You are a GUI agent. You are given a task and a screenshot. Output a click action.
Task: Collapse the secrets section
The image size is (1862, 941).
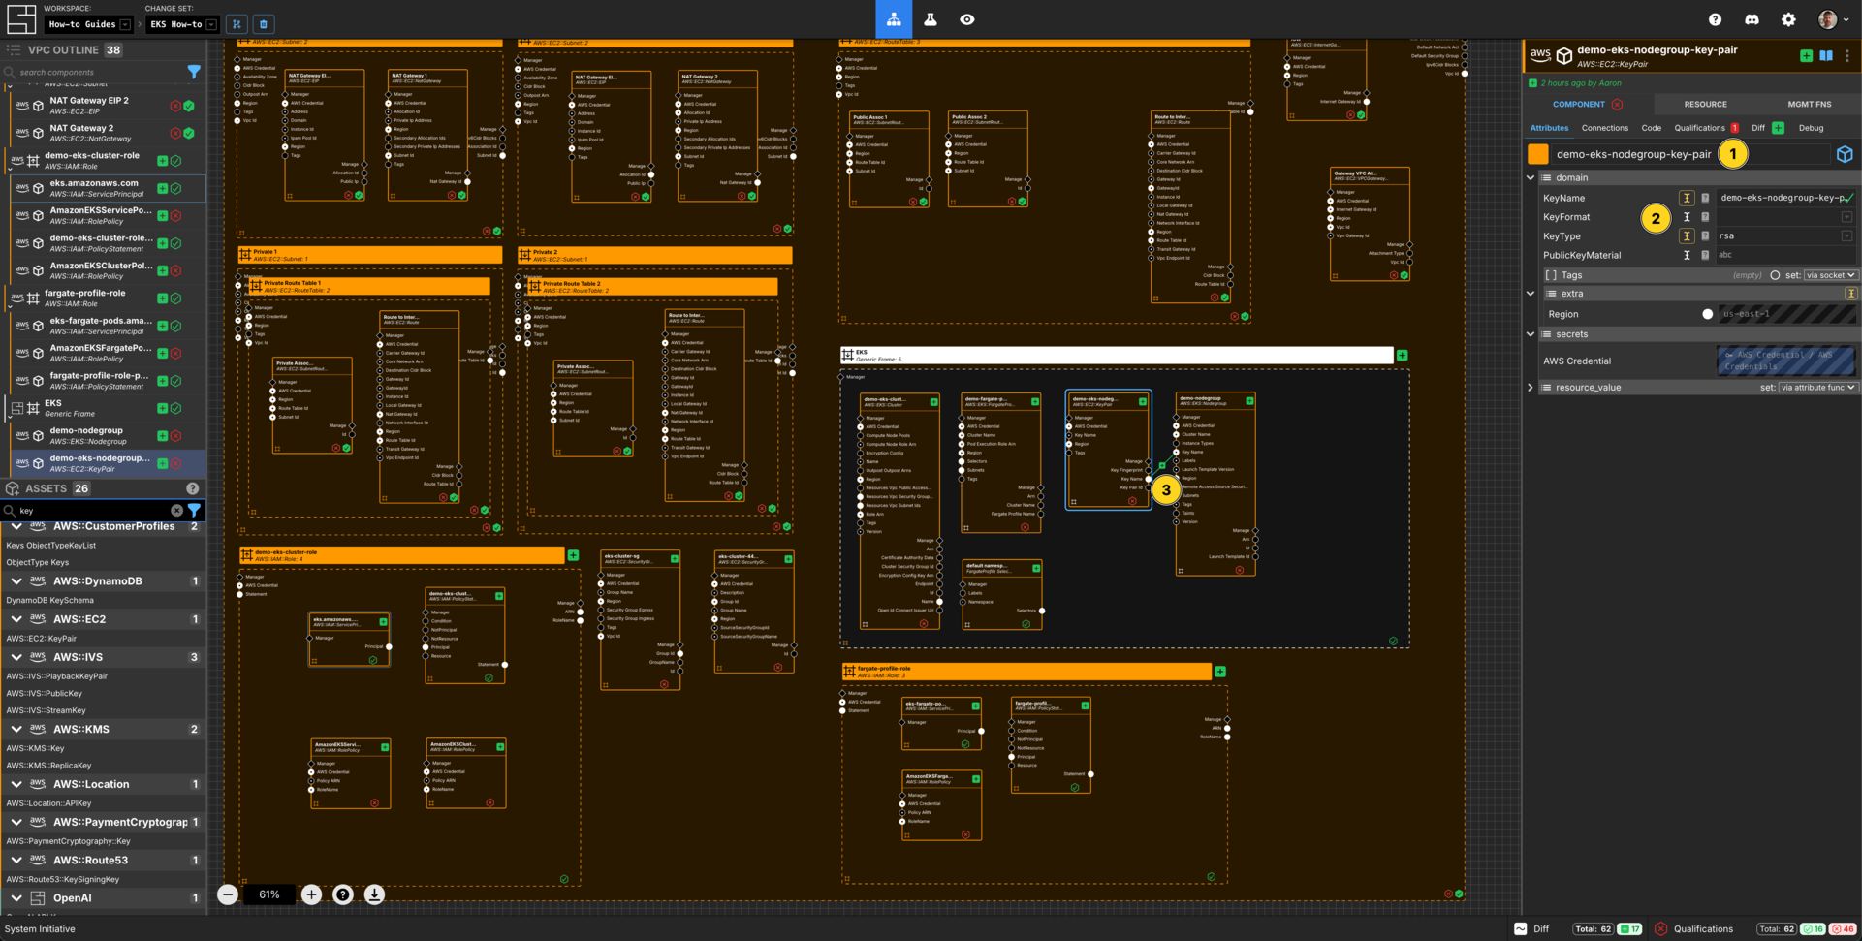(x=1531, y=334)
